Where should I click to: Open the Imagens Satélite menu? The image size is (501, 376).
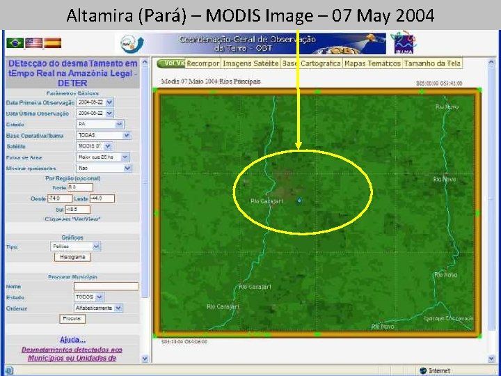click(250, 63)
